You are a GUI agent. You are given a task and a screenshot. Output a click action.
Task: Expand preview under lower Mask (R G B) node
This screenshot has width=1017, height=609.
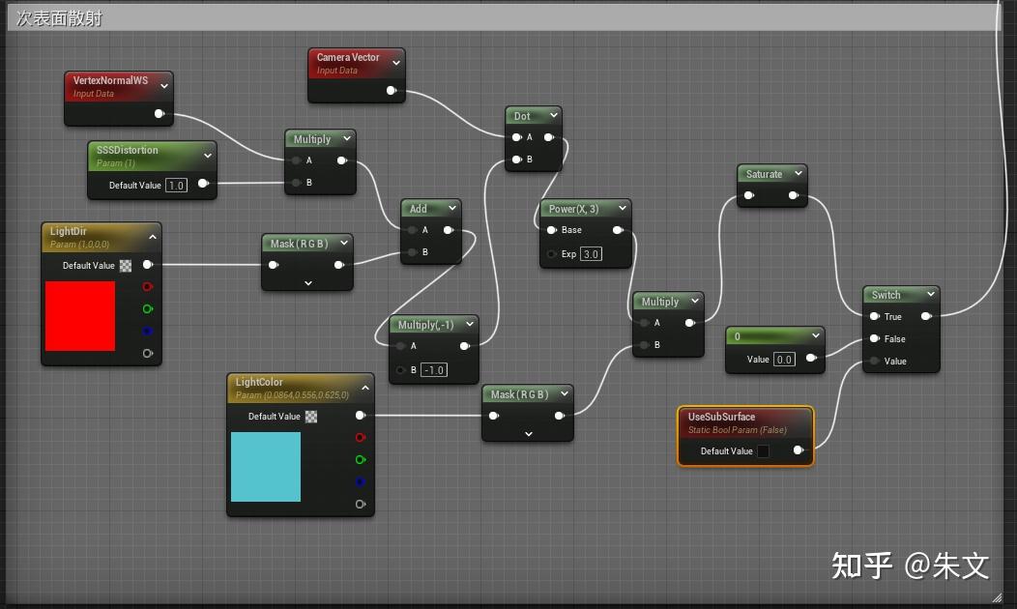pyautogui.click(x=529, y=434)
